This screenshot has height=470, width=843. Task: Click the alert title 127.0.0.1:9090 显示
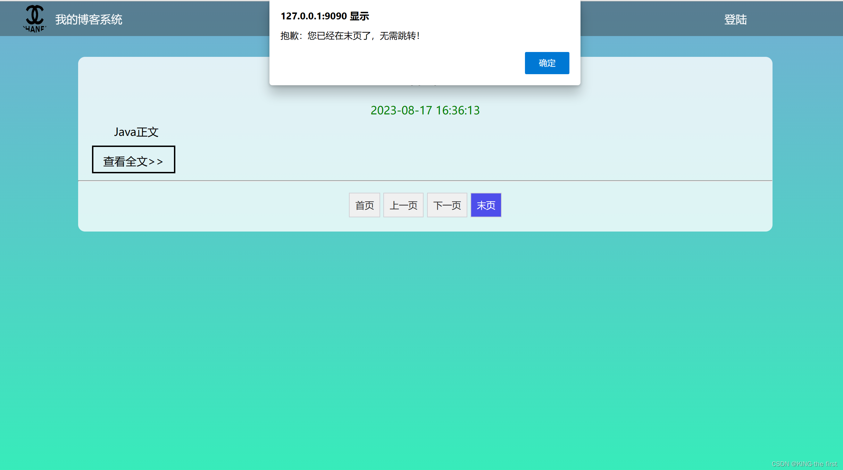coord(325,16)
